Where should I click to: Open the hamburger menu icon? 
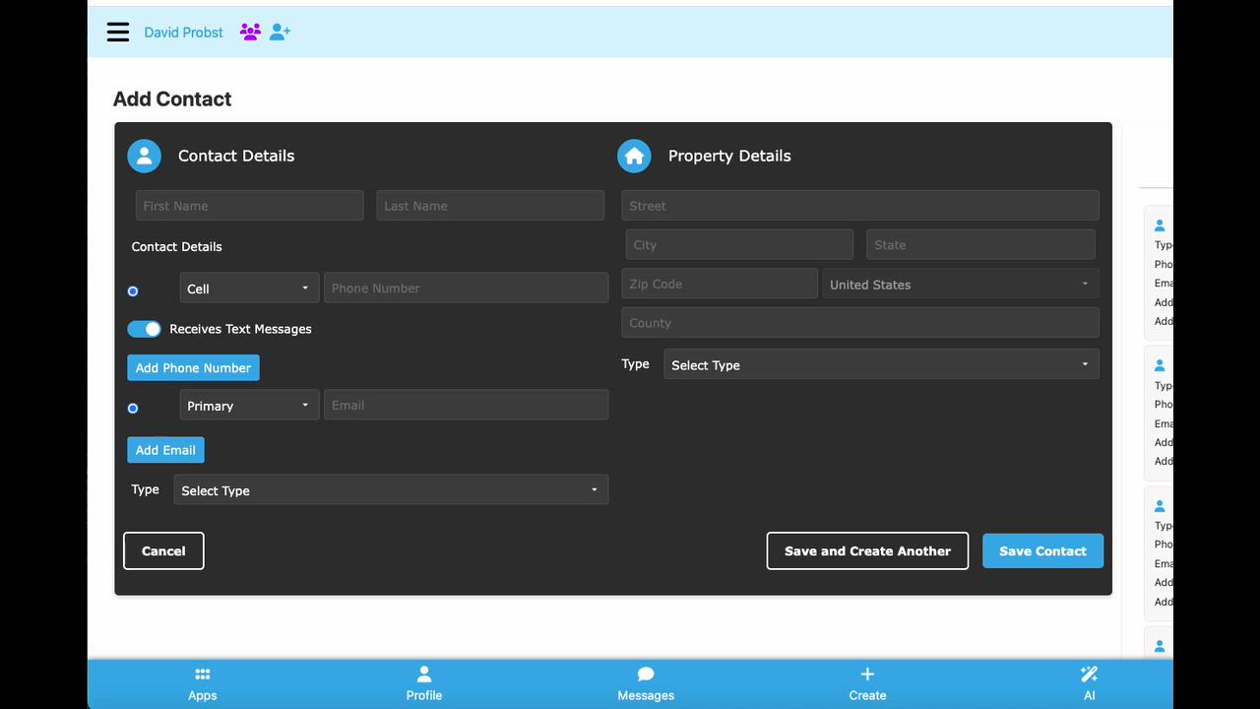(118, 32)
